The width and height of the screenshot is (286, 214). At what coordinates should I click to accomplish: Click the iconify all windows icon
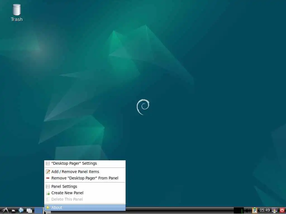coord(29,211)
